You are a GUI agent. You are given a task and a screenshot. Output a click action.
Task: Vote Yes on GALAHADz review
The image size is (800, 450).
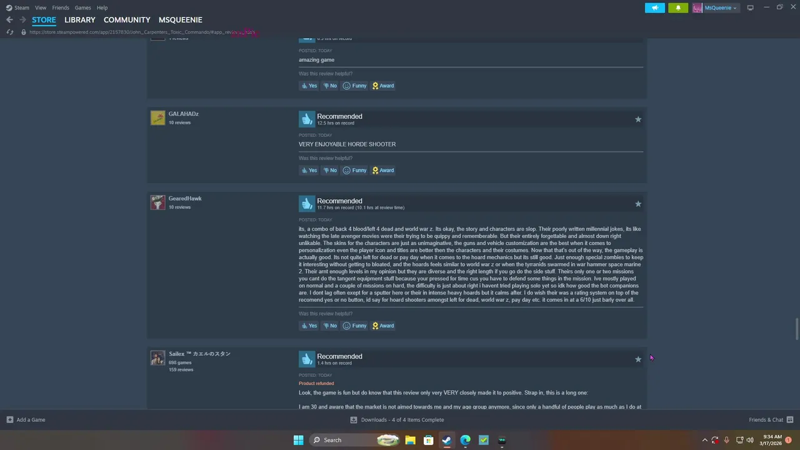[309, 170]
